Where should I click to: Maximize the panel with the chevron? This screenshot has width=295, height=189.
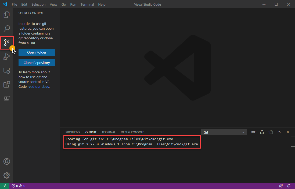[279, 132]
